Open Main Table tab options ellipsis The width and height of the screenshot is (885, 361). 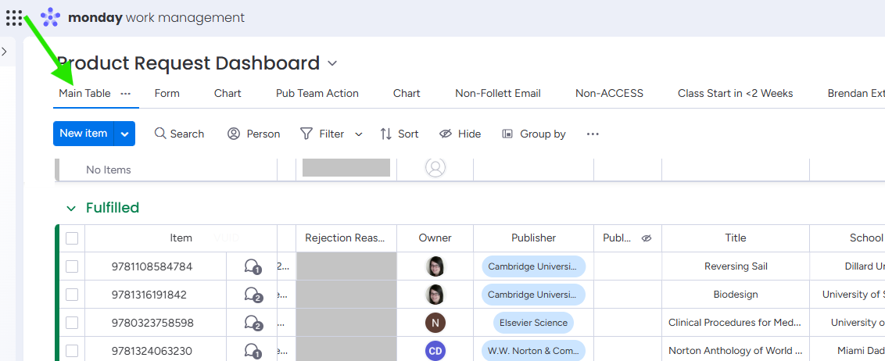[125, 93]
